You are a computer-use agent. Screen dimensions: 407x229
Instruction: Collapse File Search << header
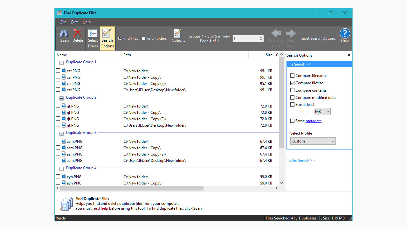point(319,64)
